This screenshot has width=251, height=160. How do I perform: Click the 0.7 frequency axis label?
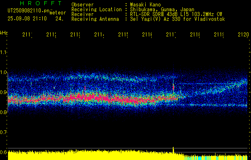click(3, 132)
